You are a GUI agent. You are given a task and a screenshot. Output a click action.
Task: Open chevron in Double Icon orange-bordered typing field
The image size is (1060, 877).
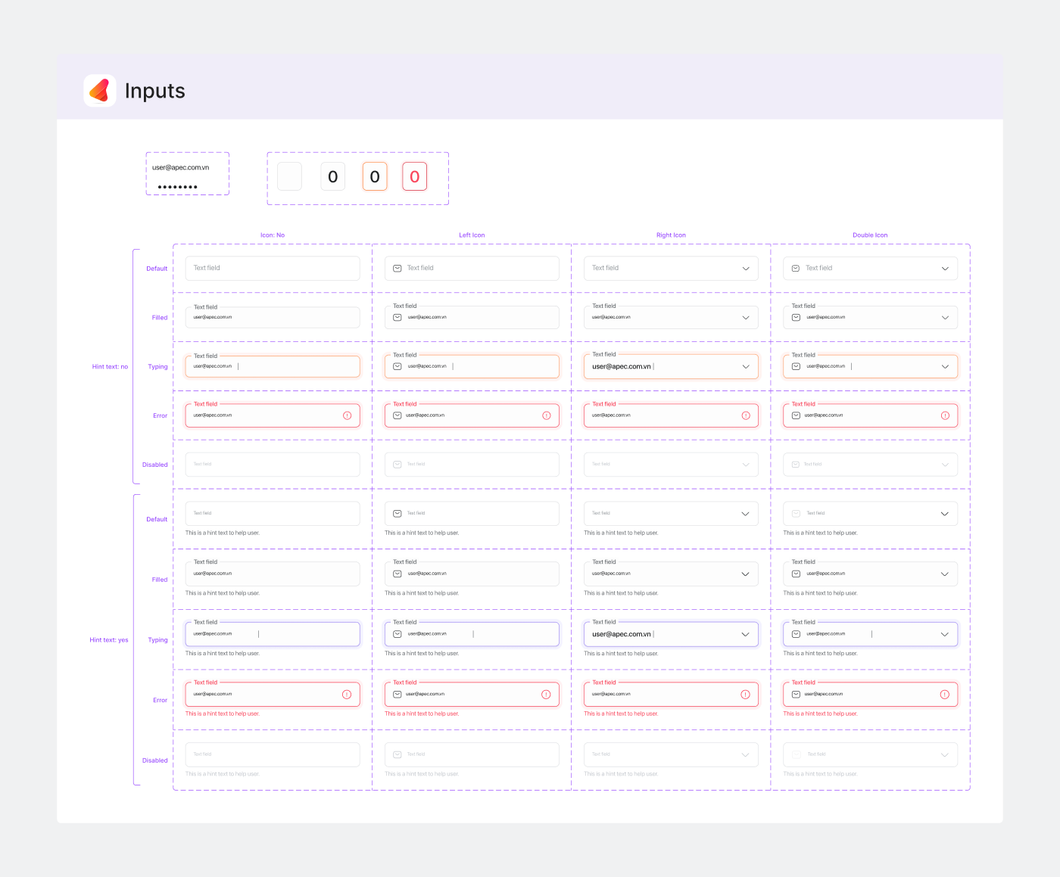945,366
